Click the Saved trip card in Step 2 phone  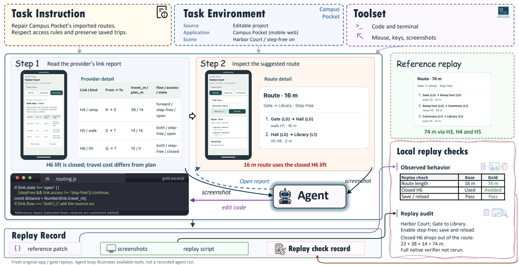pos(228,144)
